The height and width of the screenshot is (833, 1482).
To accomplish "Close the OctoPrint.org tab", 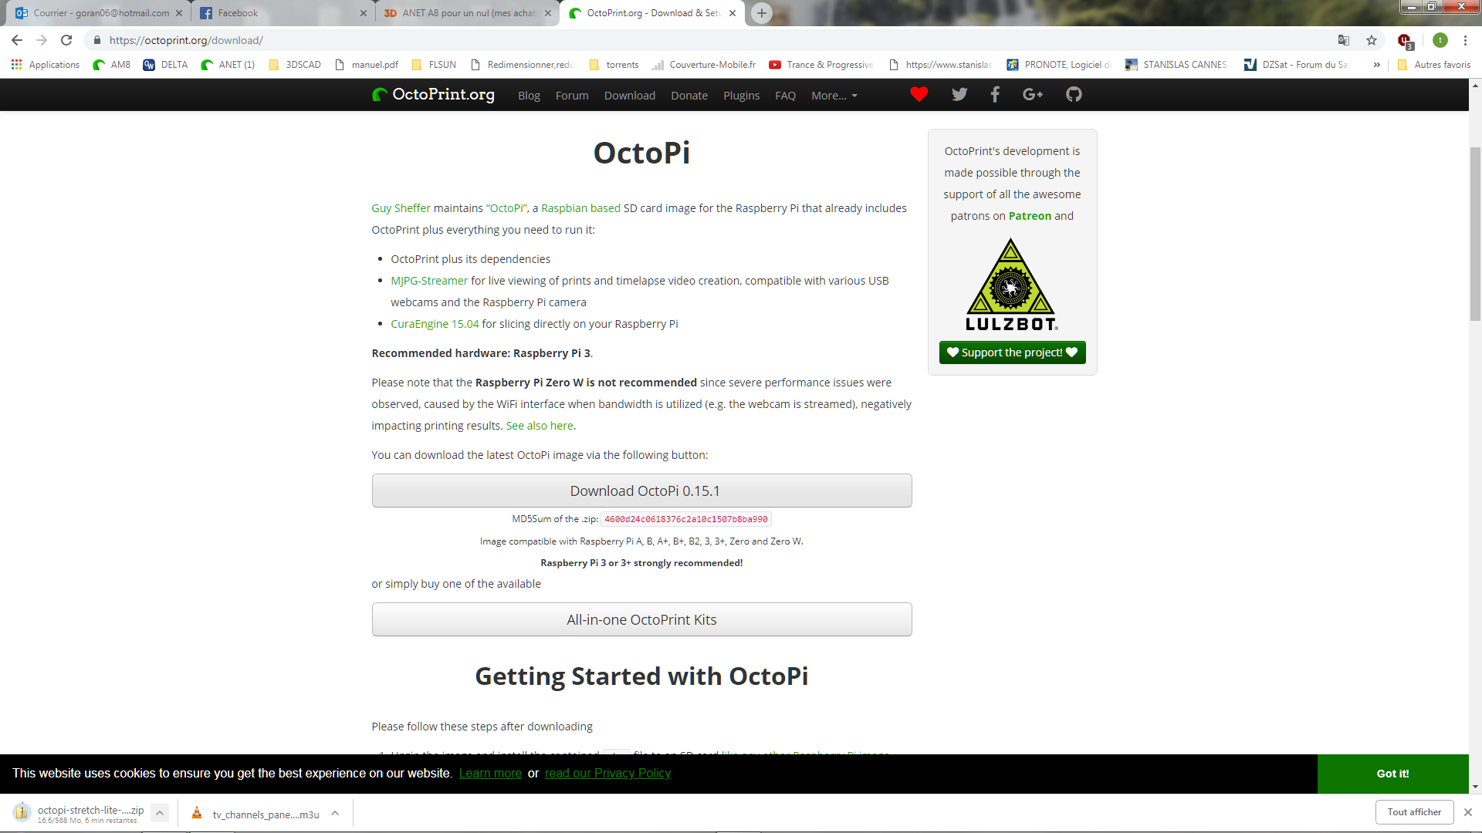I will click(733, 13).
